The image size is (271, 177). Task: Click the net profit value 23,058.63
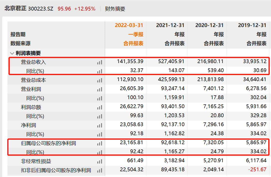132,124
